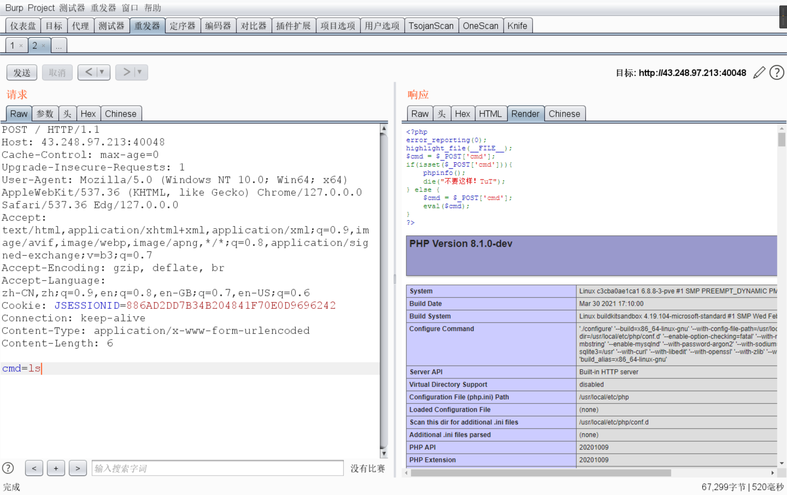The height and width of the screenshot is (495, 787).
Task: Click the bottom-left help question mark icon
Action: [8, 468]
